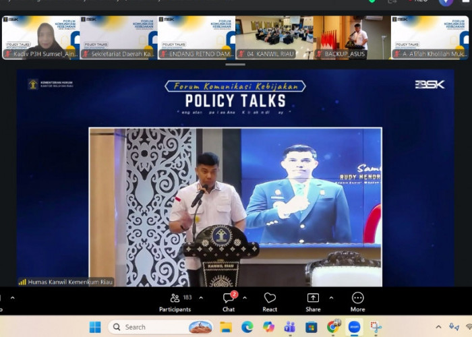Open the React emoji menu
The height and width of the screenshot is (337, 472).
click(270, 303)
